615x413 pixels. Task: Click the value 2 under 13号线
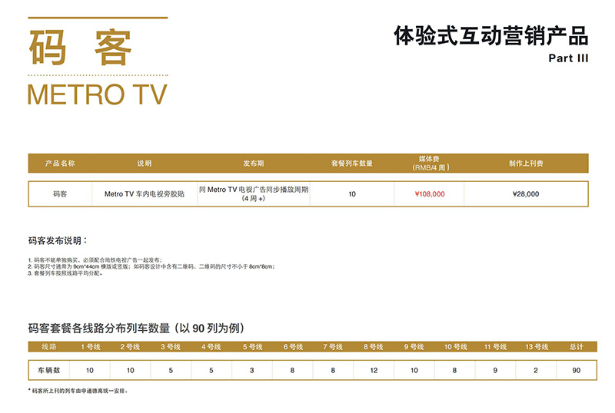coord(536,370)
